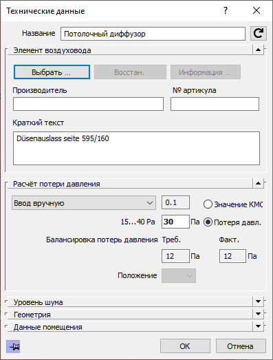Click the Производитель input field
This screenshot has width=273, height=360.
(x=88, y=104)
